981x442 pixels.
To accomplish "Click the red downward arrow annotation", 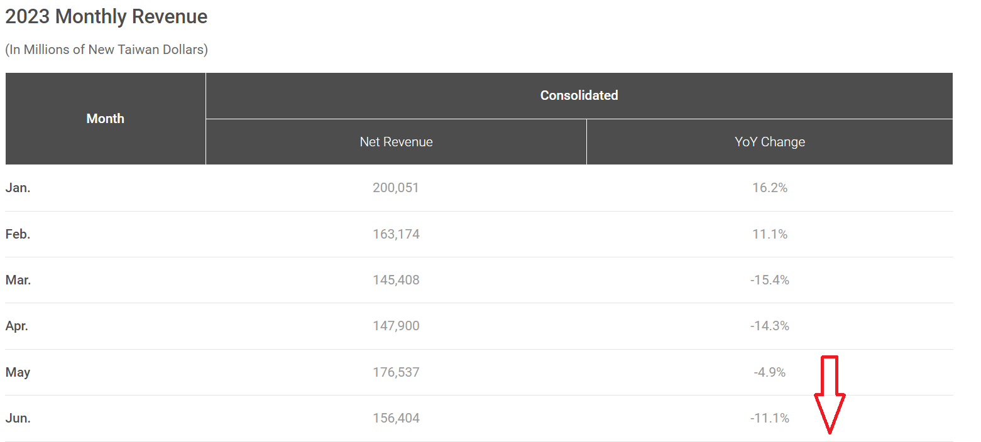I will 830,396.
